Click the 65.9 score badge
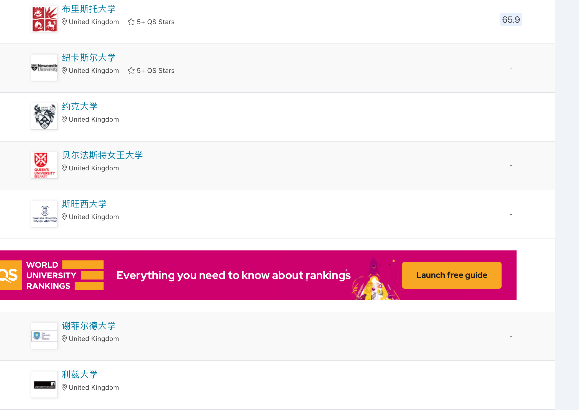Image resolution: width=579 pixels, height=410 pixels. point(511,20)
